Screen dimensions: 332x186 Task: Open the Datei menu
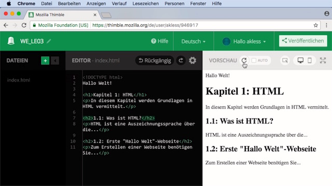tap(47, 4)
